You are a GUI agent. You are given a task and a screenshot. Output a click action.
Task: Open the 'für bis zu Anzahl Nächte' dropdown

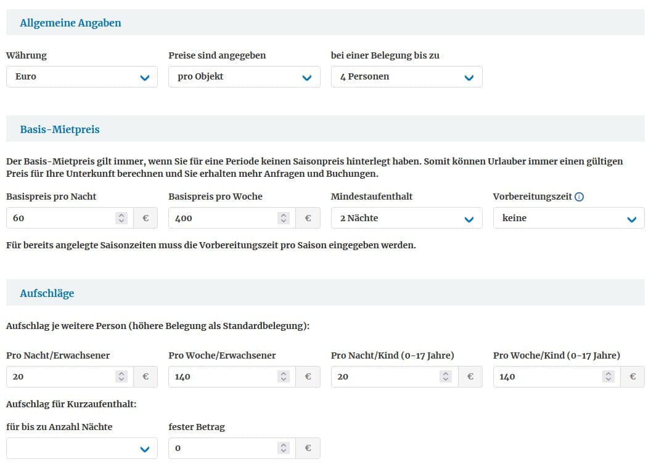point(82,449)
